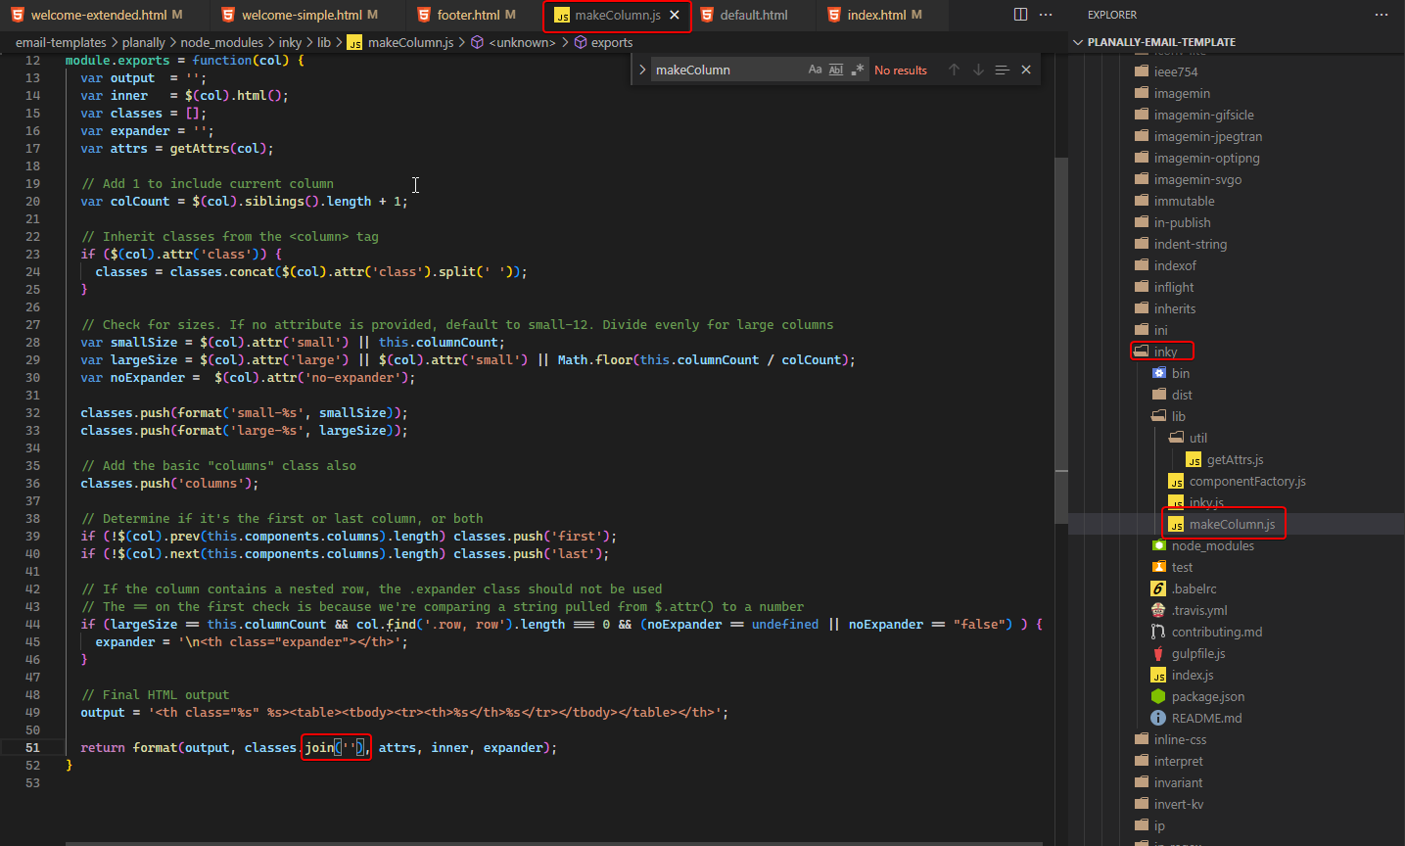The width and height of the screenshot is (1405, 846).
Task: Click line number 51 in gutter
Action: 33,747
